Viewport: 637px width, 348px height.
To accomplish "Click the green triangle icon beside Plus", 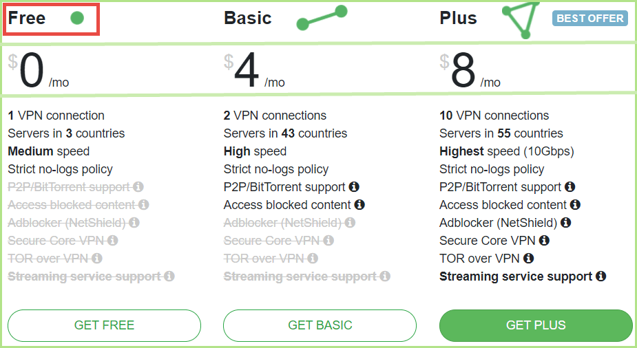I will (x=523, y=21).
